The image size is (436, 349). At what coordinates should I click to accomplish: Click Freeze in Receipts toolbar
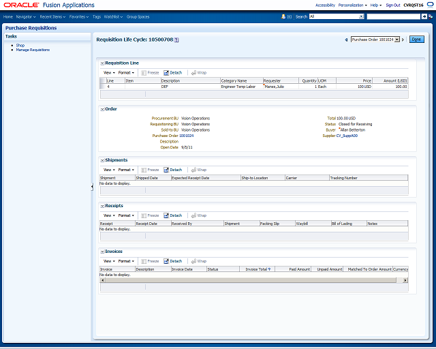tap(150, 215)
